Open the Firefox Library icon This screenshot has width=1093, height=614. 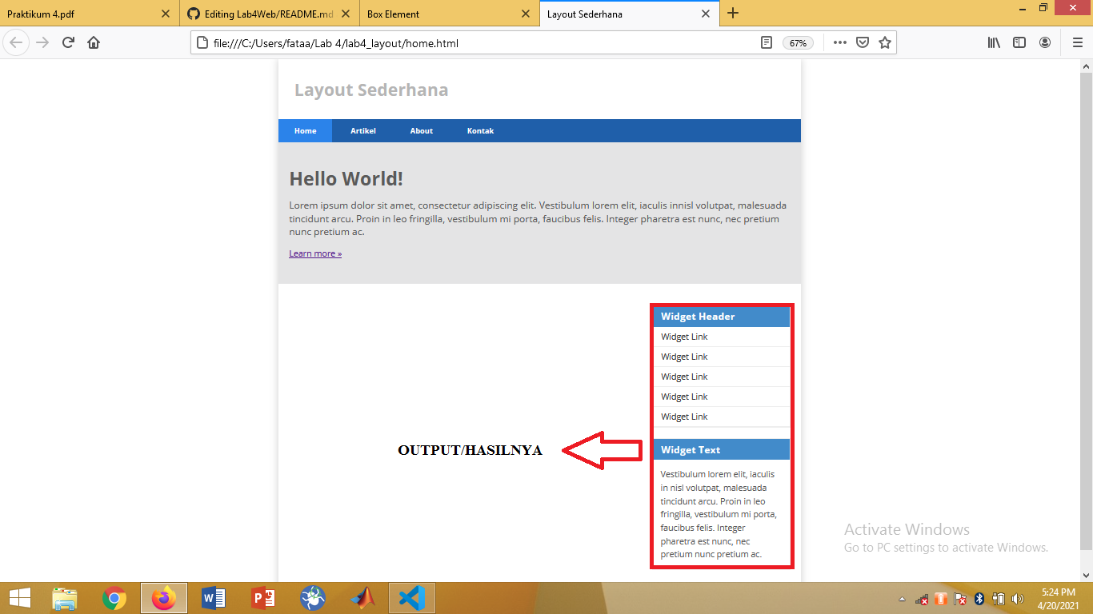click(x=993, y=42)
